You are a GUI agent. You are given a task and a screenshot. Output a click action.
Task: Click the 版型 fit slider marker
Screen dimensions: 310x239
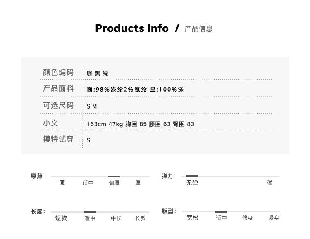(x=221, y=211)
